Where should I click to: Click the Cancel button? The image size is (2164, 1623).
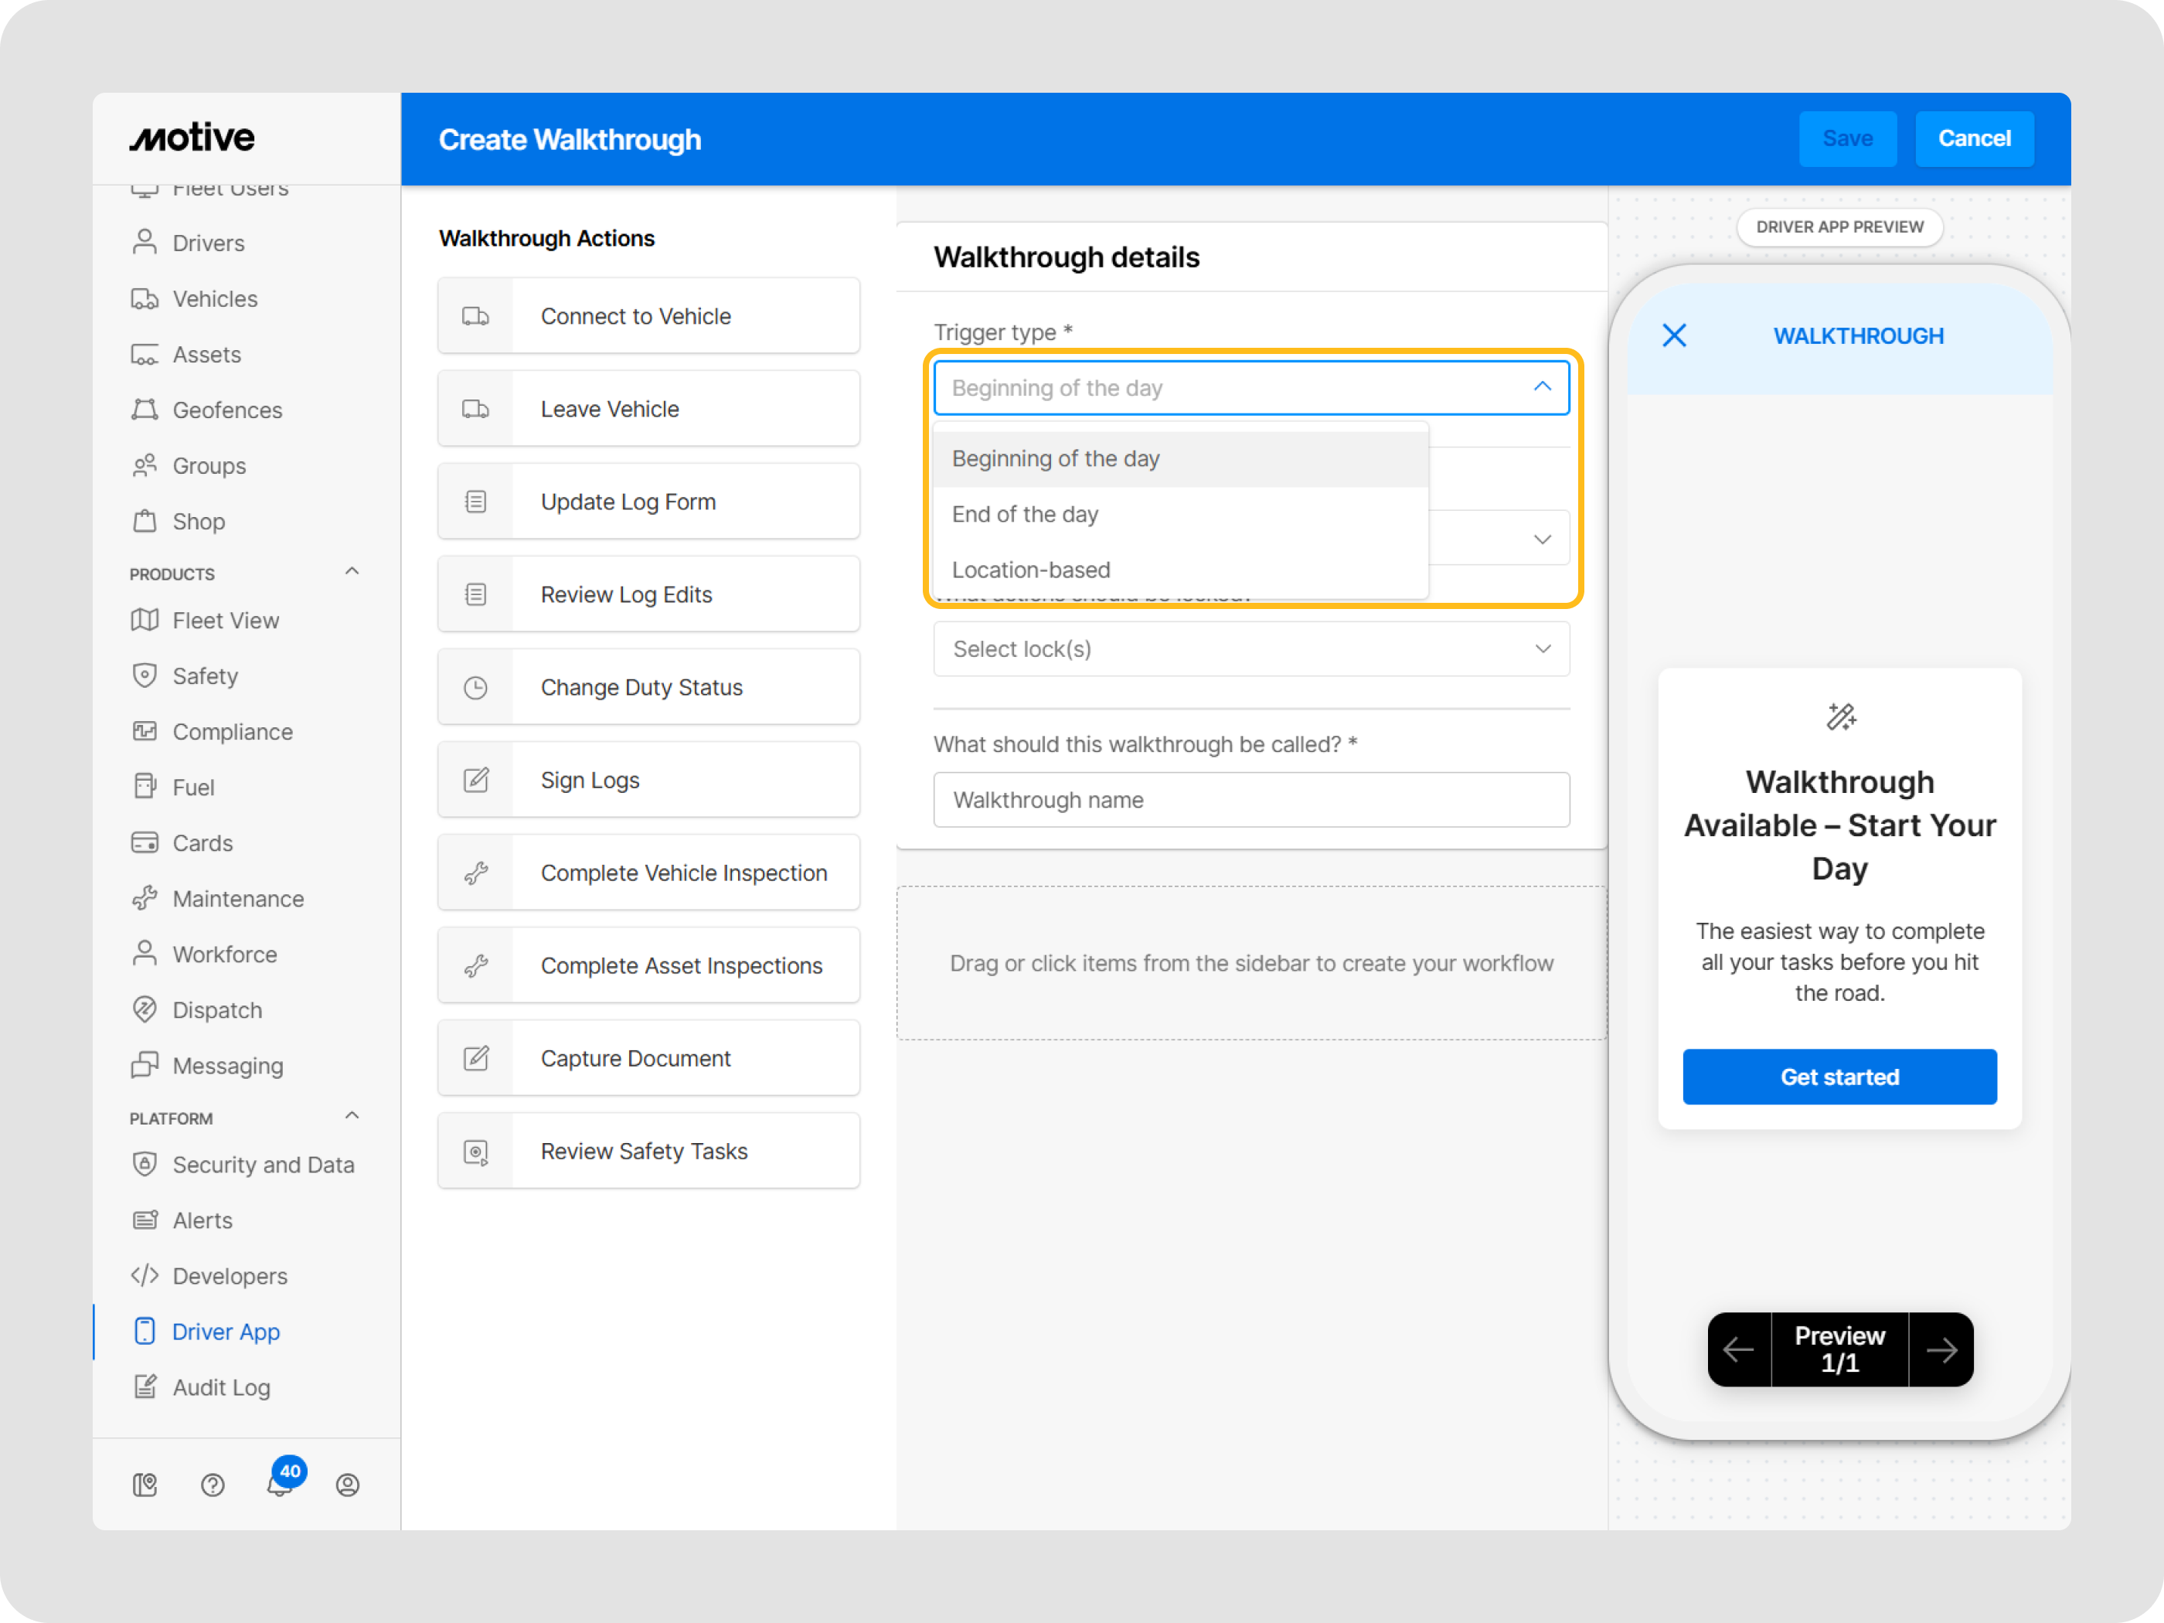point(1973,139)
